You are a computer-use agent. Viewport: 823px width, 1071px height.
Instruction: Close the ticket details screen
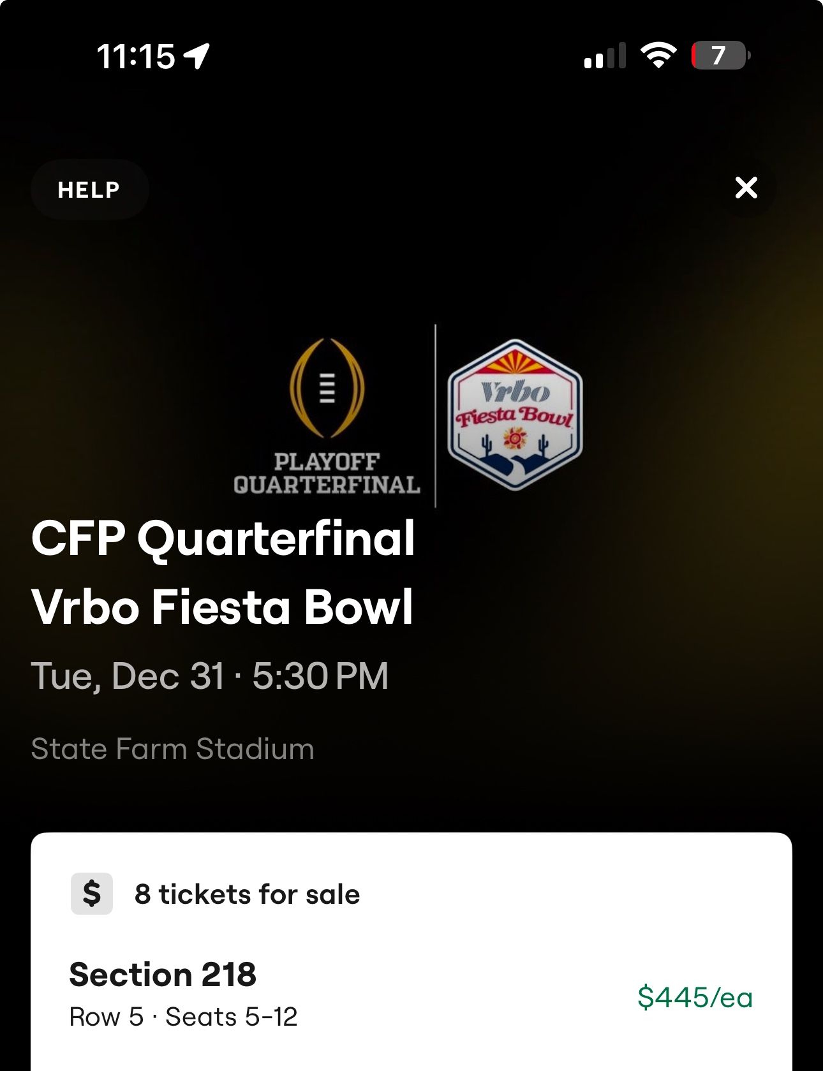746,188
